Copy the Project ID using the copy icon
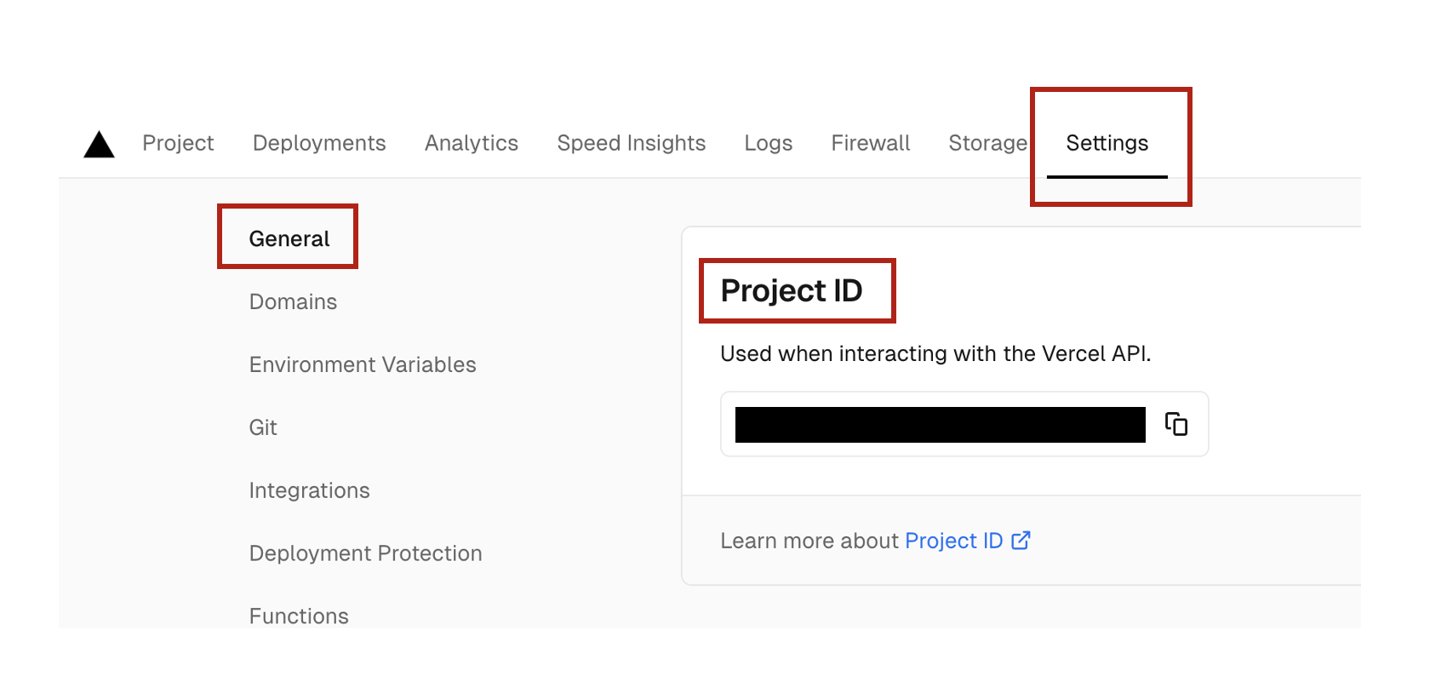The width and height of the screenshot is (1447, 676). coord(1176,424)
